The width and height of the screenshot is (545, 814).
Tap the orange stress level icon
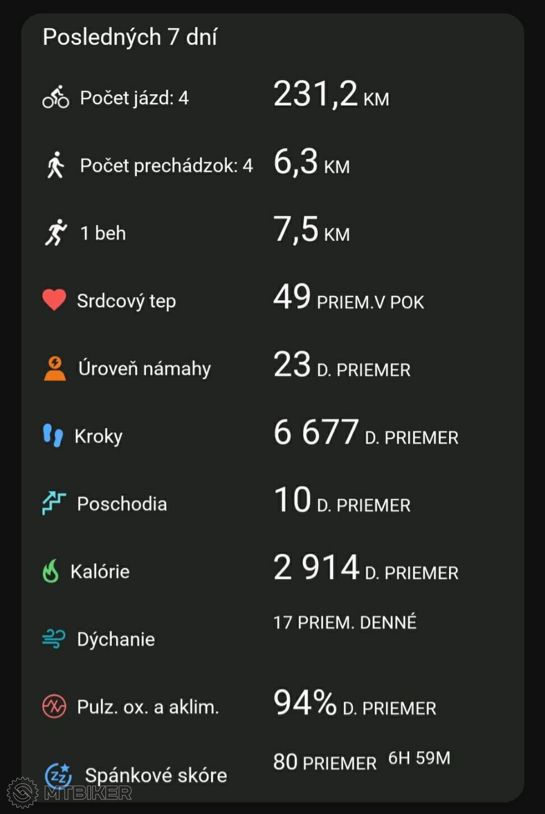55,368
